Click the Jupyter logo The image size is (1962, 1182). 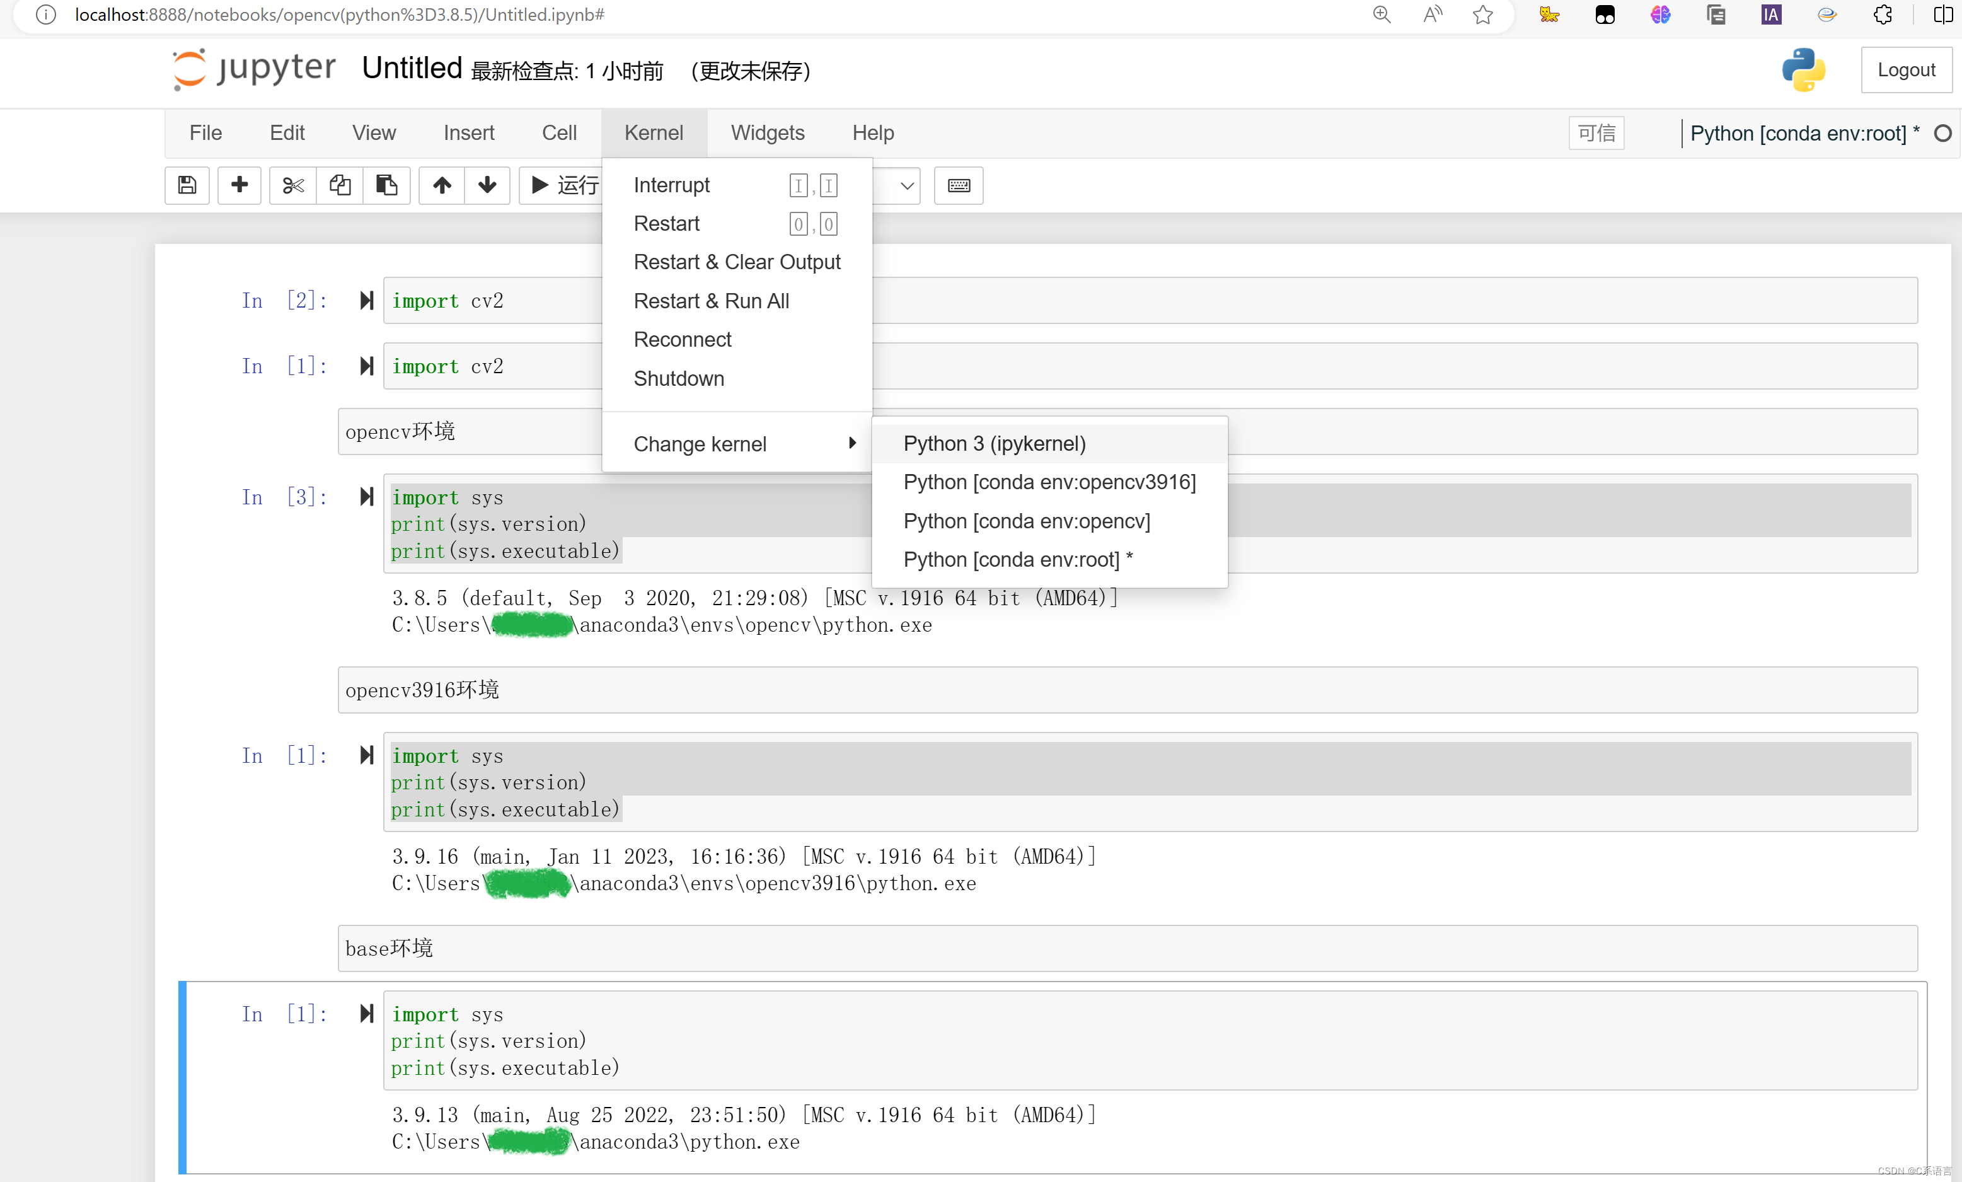click(255, 69)
